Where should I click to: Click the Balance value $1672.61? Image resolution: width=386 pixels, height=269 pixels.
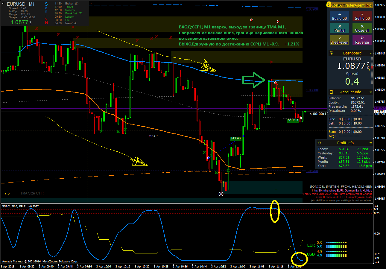[358, 98]
